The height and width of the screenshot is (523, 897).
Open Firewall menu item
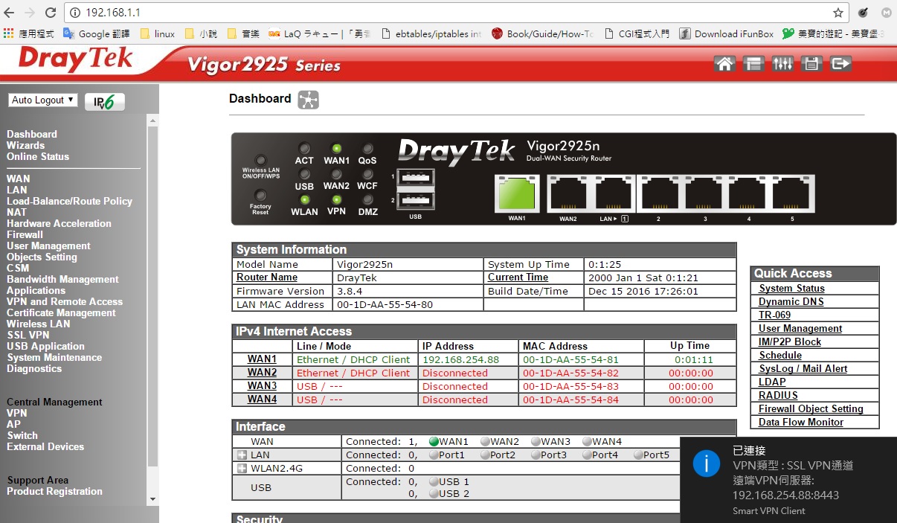point(25,235)
